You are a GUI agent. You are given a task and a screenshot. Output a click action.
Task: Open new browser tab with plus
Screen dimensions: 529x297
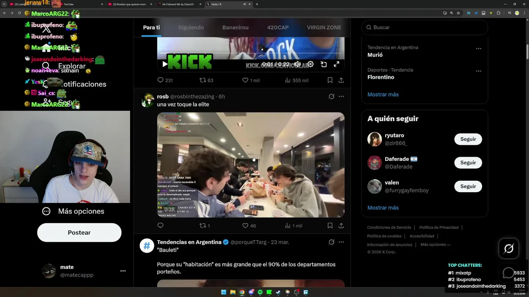[x=257, y=4]
